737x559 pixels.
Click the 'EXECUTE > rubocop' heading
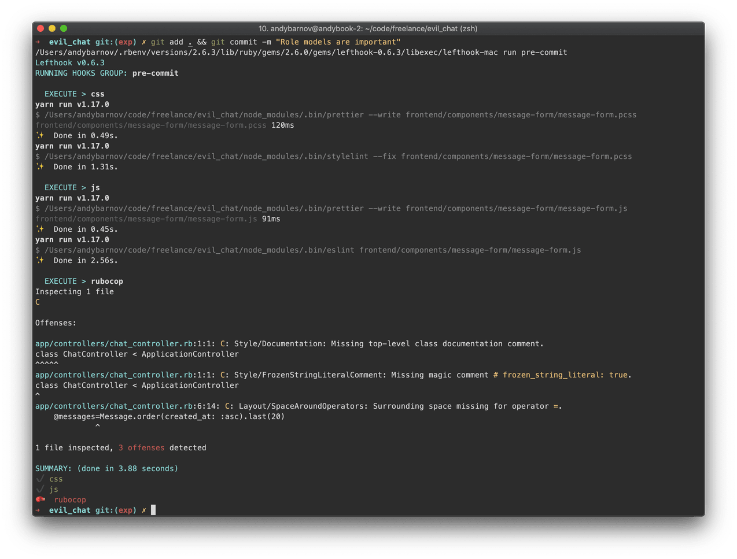84,281
